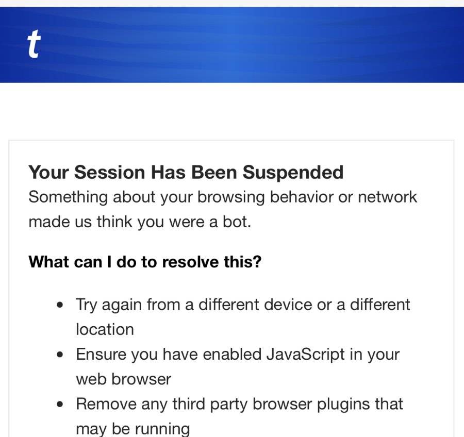Click the web browser text line
464x437 pixels.
pyautogui.click(x=123, y=379)
